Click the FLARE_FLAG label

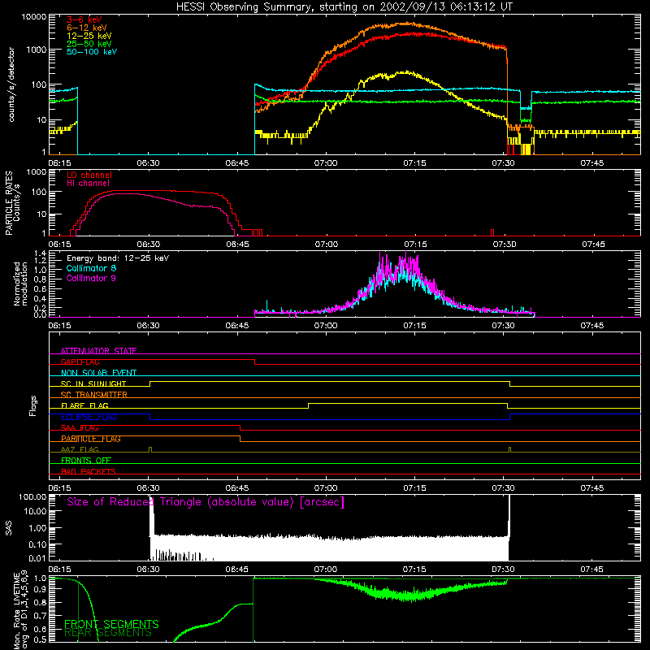point(84,405)
